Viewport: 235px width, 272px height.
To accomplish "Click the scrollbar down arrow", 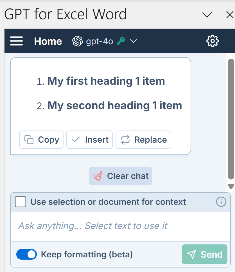I will coord(231,186).
